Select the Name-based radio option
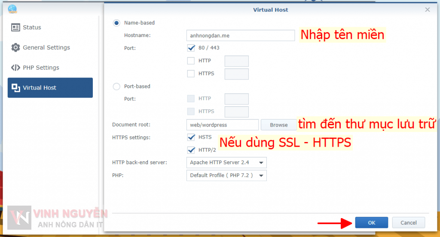 116,23
